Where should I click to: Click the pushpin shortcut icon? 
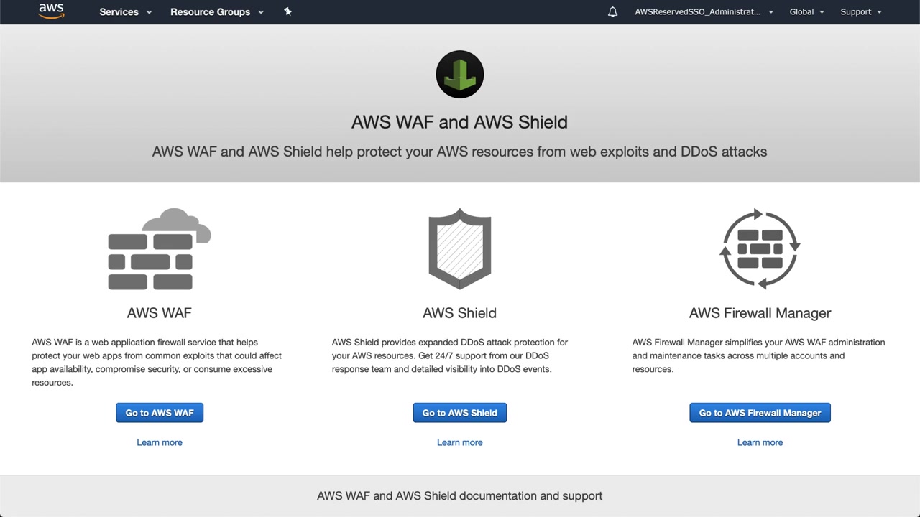(x=287, y=11)
